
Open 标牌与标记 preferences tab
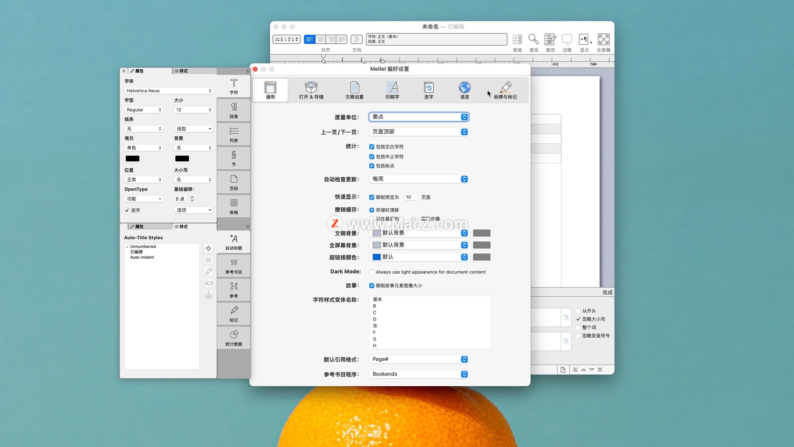point(505,90)
